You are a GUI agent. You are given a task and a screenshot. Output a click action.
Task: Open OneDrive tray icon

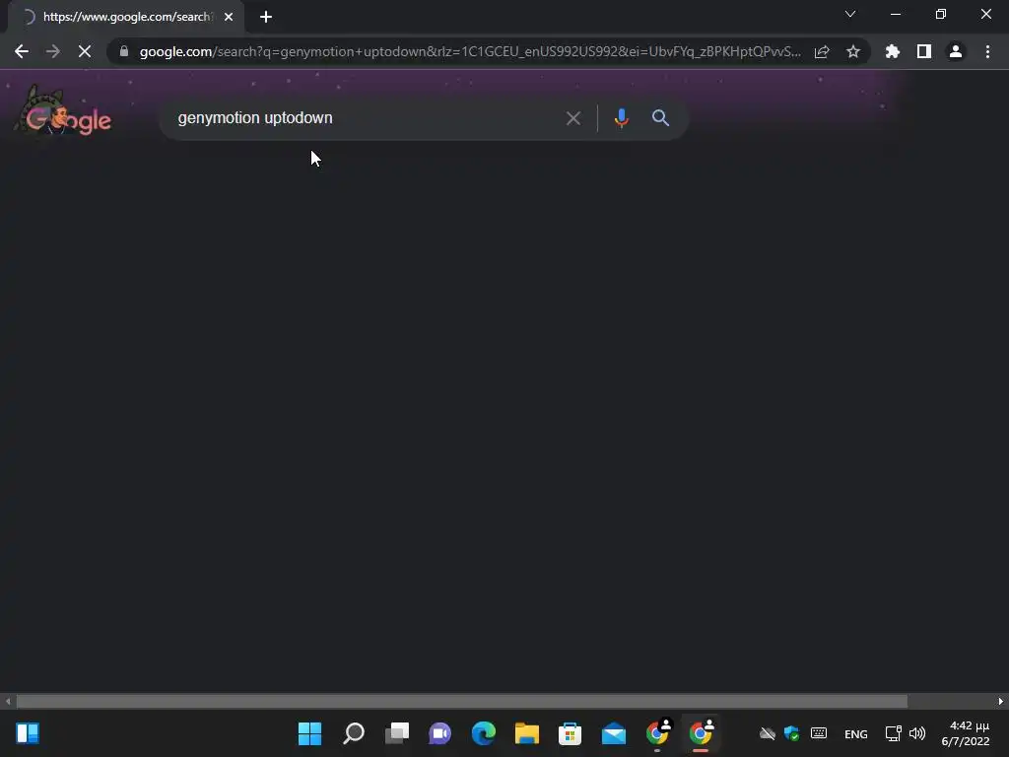pyautogui.click(x=767, y=733)
